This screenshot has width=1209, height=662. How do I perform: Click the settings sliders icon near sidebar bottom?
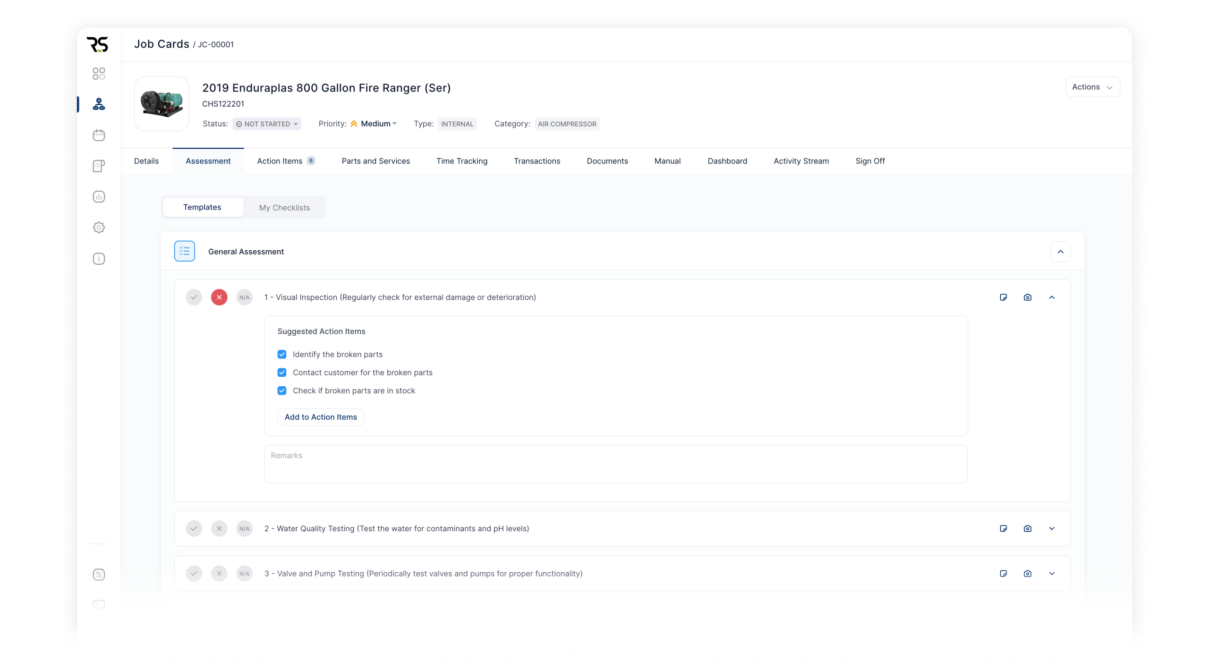click(x=99, y=575)
